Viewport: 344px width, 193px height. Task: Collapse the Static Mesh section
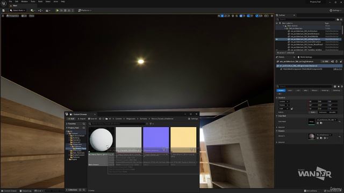click(277, 116)
